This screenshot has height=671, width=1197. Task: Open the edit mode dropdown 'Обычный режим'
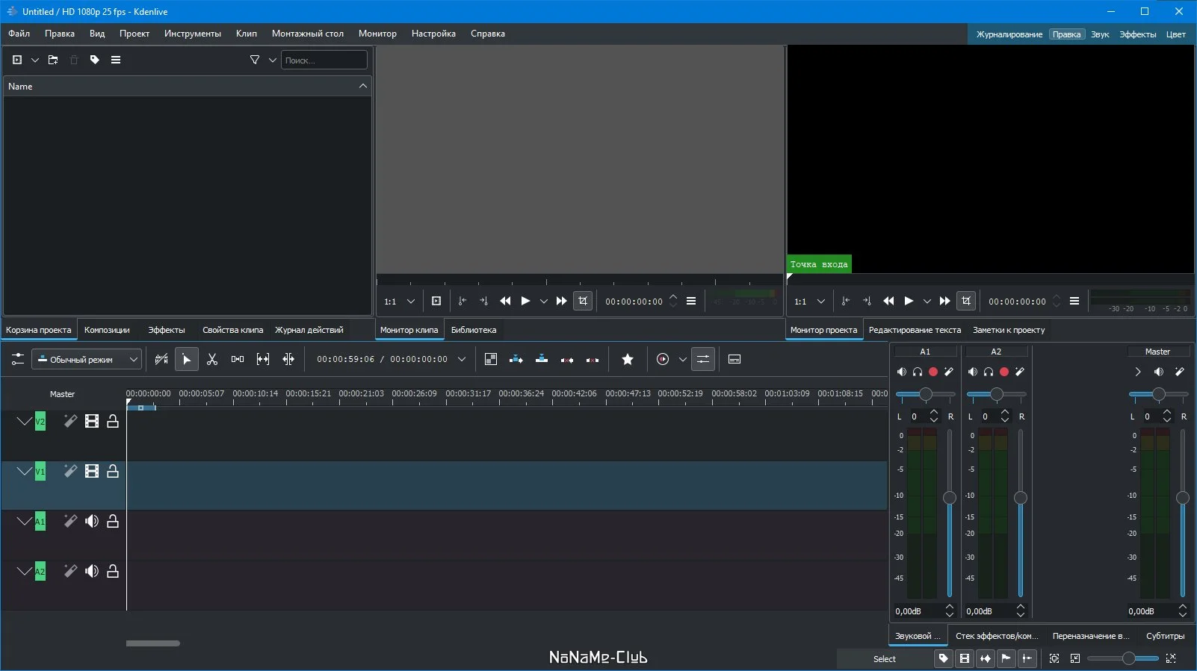tap(86, 360)
